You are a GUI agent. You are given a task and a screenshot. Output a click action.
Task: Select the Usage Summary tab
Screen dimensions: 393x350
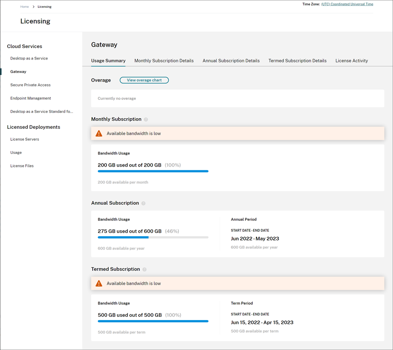(108, 60)
